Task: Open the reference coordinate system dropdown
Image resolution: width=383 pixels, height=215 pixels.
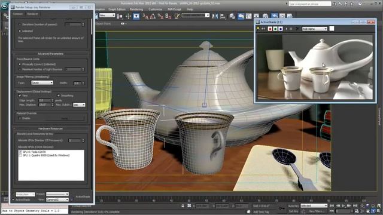Action: pos(107,16)
